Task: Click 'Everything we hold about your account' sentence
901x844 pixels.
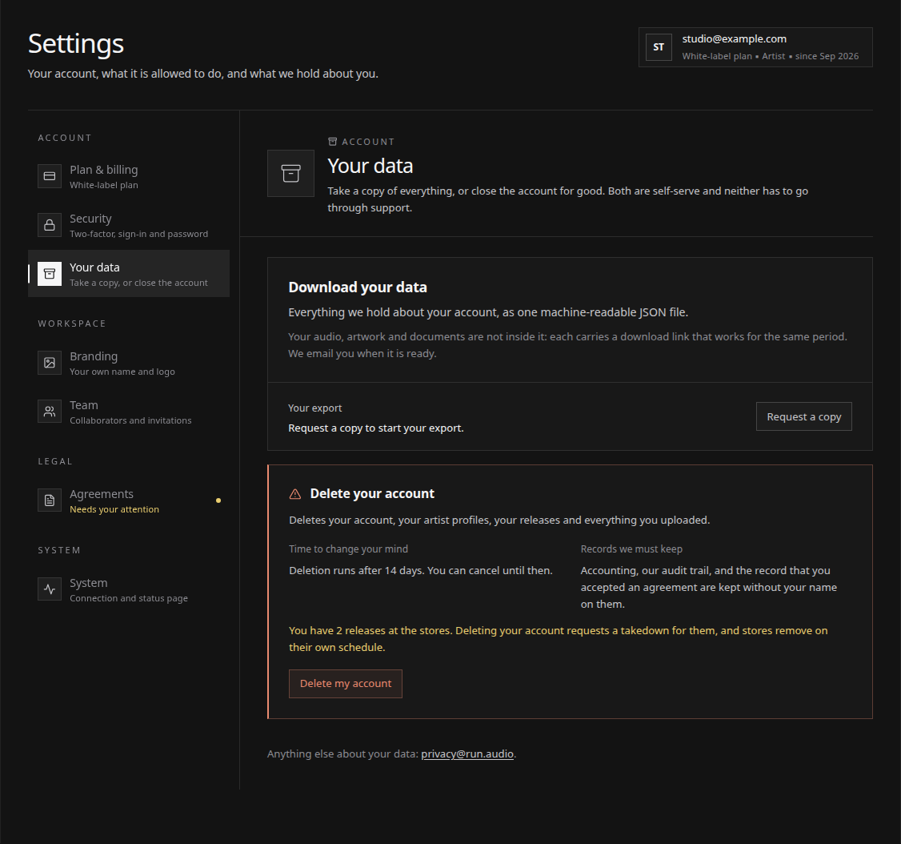Action: pyautogui.click(x=488, y=312)
